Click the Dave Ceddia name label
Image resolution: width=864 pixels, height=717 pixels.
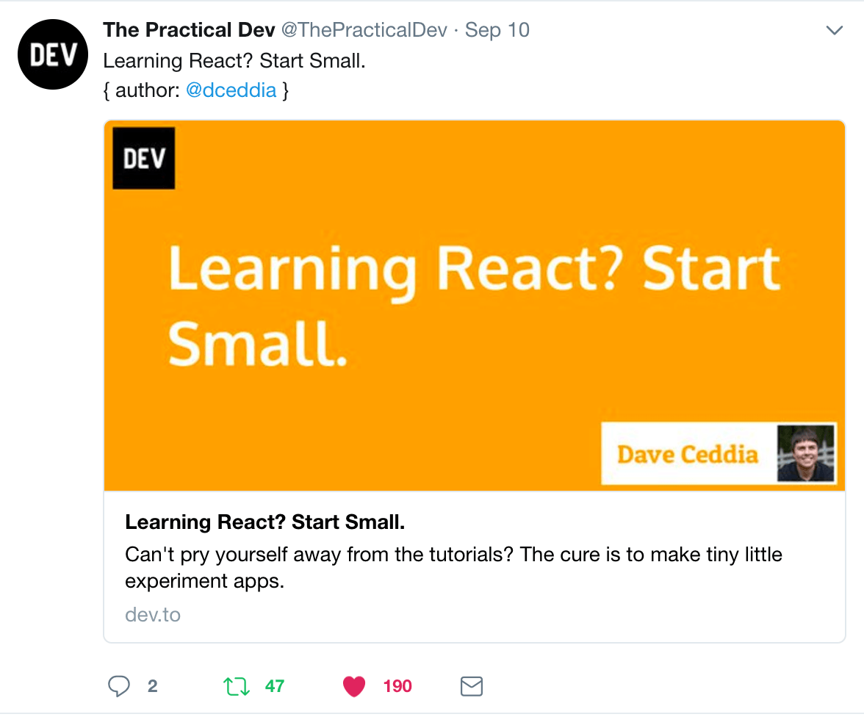pos(688,454)
